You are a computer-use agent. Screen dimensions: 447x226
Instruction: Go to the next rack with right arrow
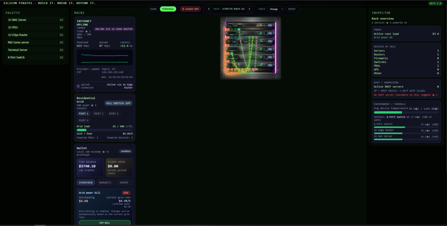coord(249,9)
